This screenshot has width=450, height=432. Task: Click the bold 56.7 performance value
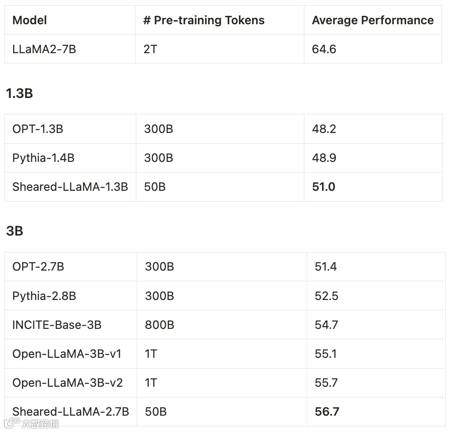click(327, 411)
